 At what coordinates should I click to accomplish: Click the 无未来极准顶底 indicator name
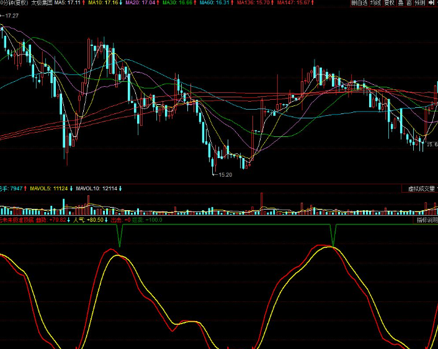pos(17,220)
